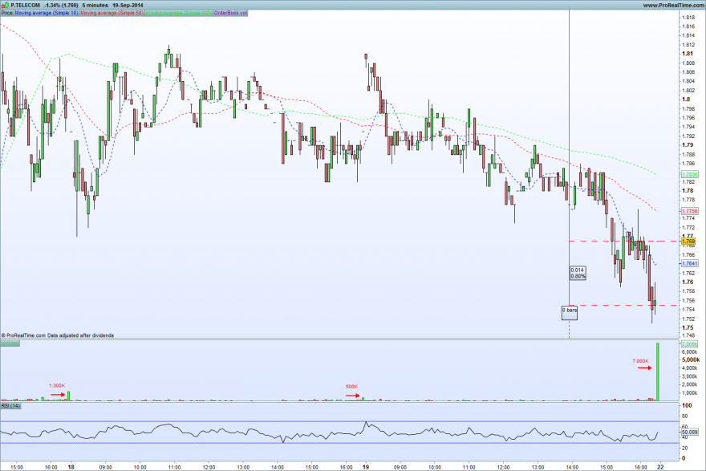Click the red 500K volume annotation text
Screen dimensions: 706x471
click(351, 387)
